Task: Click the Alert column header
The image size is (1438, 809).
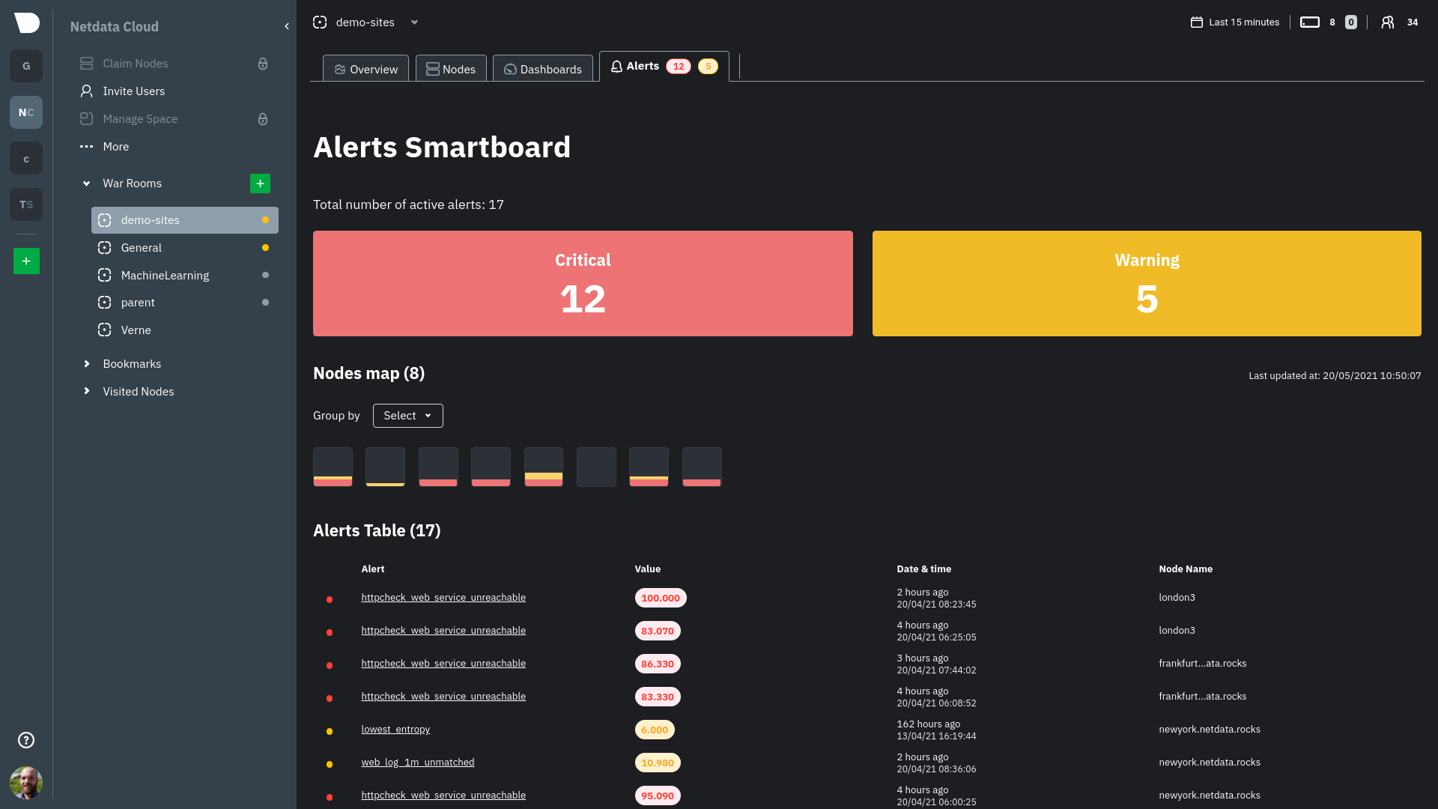Action: (373, 569)
